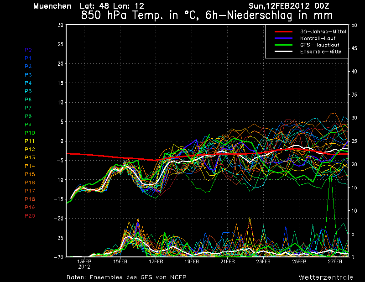Select the P6 legend entry

point(28,99)
